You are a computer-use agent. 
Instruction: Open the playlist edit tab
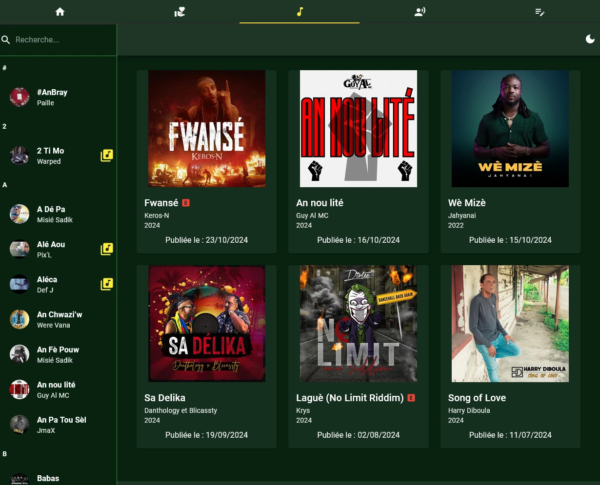(x=540, y=12)
